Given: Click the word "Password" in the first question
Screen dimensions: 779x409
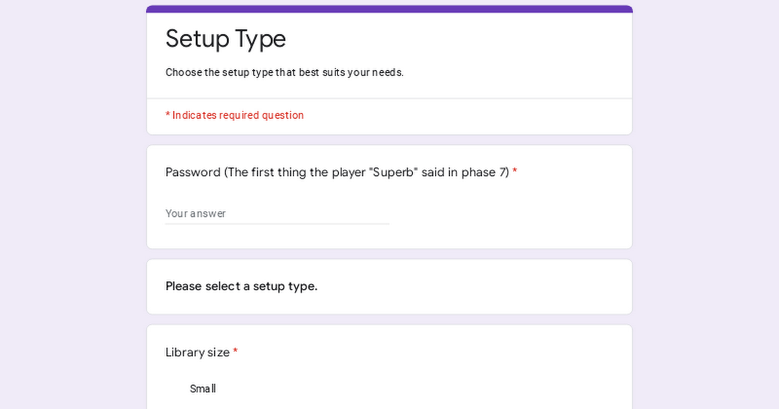Looking at the screenshot, I should (193, 173).
